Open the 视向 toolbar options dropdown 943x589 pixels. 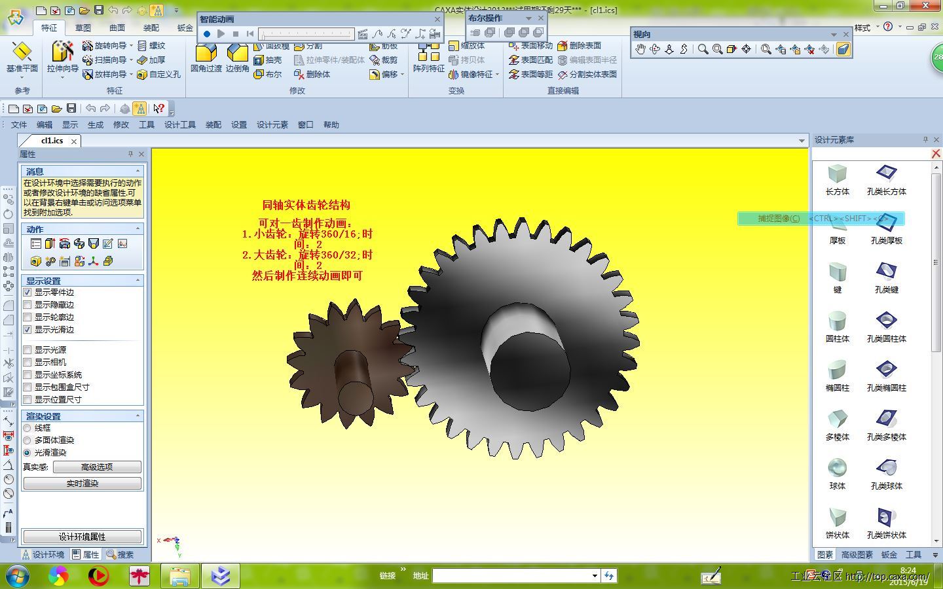coord(834,35)
